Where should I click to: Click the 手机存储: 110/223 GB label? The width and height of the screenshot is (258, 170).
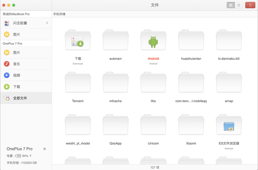click(x=22, y=163)
